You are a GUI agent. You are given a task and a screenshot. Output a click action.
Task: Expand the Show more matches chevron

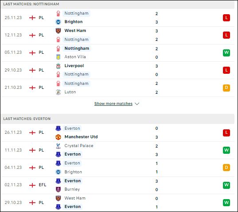coord(137,104)
